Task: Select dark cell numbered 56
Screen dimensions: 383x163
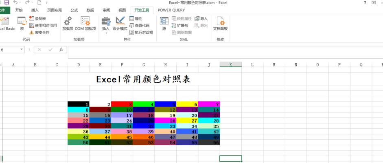Action: coord(209,142)
